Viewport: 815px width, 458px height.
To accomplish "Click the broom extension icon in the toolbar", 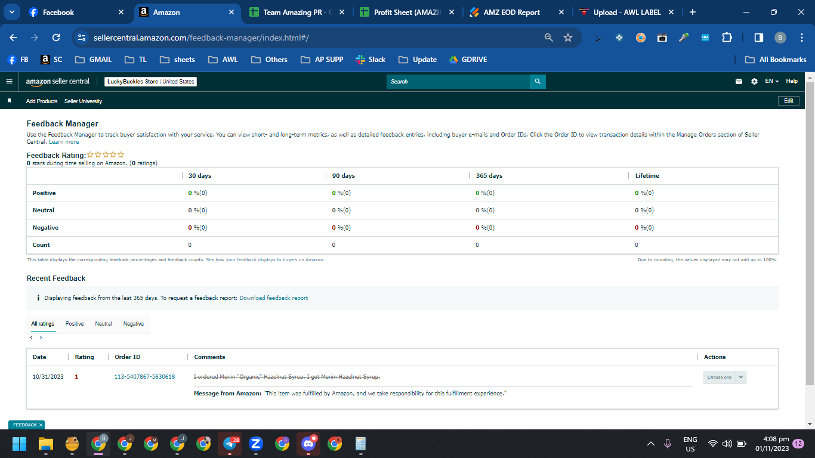I will tap(597, 38).
